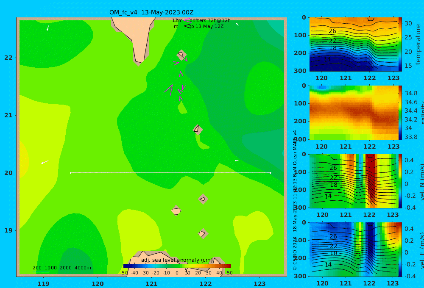Open the temperature section panel
Screen dimensions: 424x288
click(354, 44)
